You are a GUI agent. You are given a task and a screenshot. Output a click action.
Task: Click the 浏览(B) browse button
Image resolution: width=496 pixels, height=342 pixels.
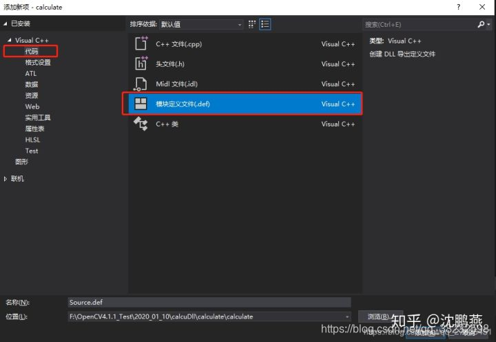(380, 317)
